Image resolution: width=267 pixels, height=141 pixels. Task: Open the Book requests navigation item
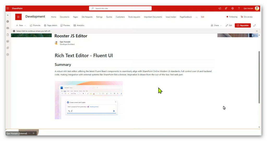point(134,17)
